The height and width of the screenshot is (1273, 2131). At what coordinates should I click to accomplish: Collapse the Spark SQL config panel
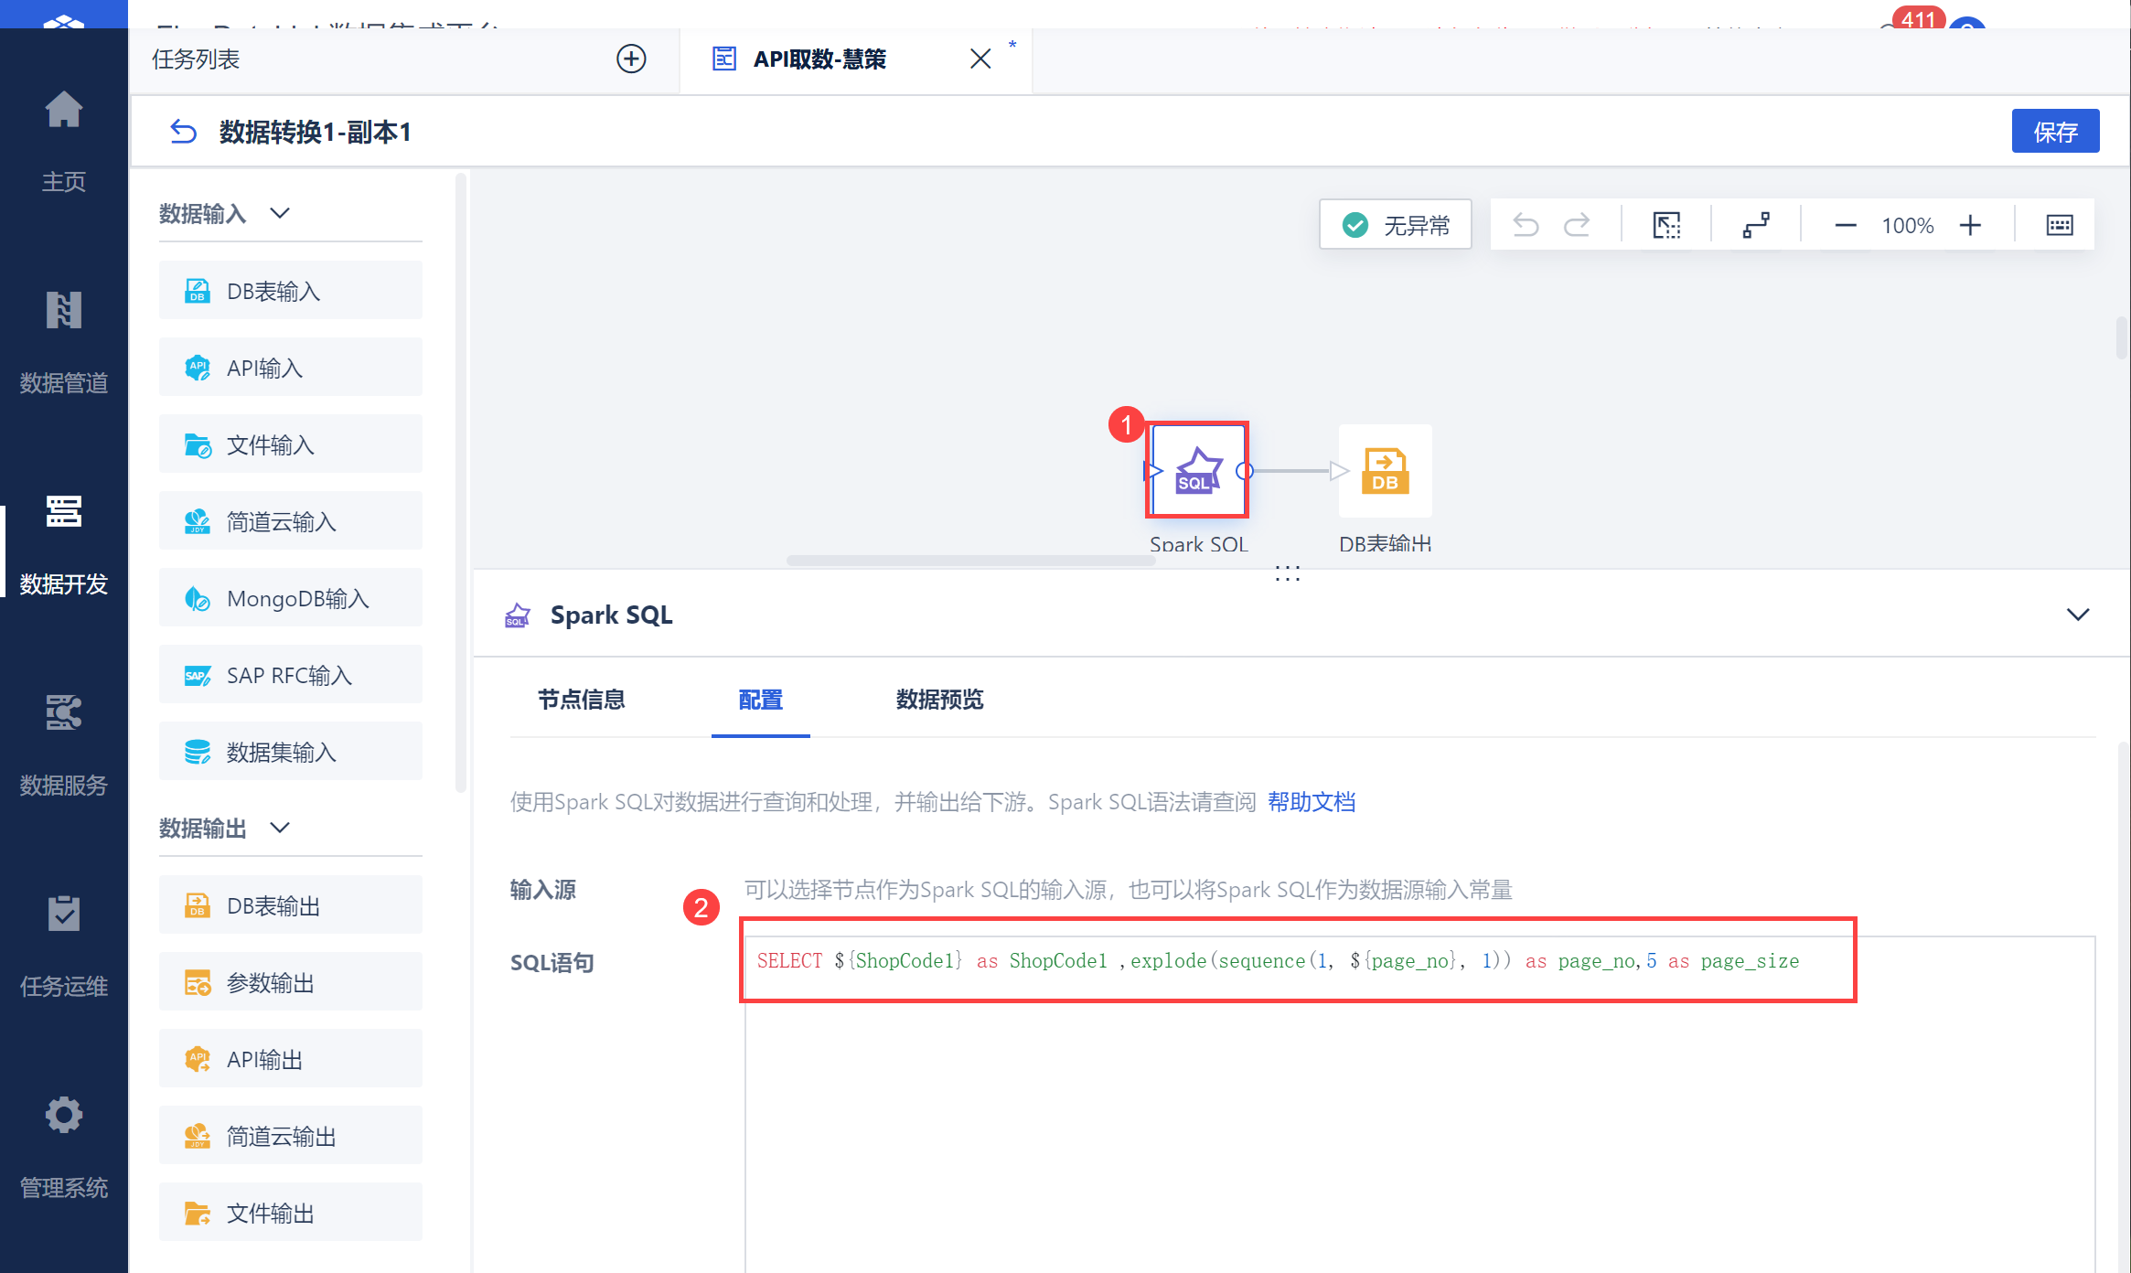click(x=2078, y=615)
